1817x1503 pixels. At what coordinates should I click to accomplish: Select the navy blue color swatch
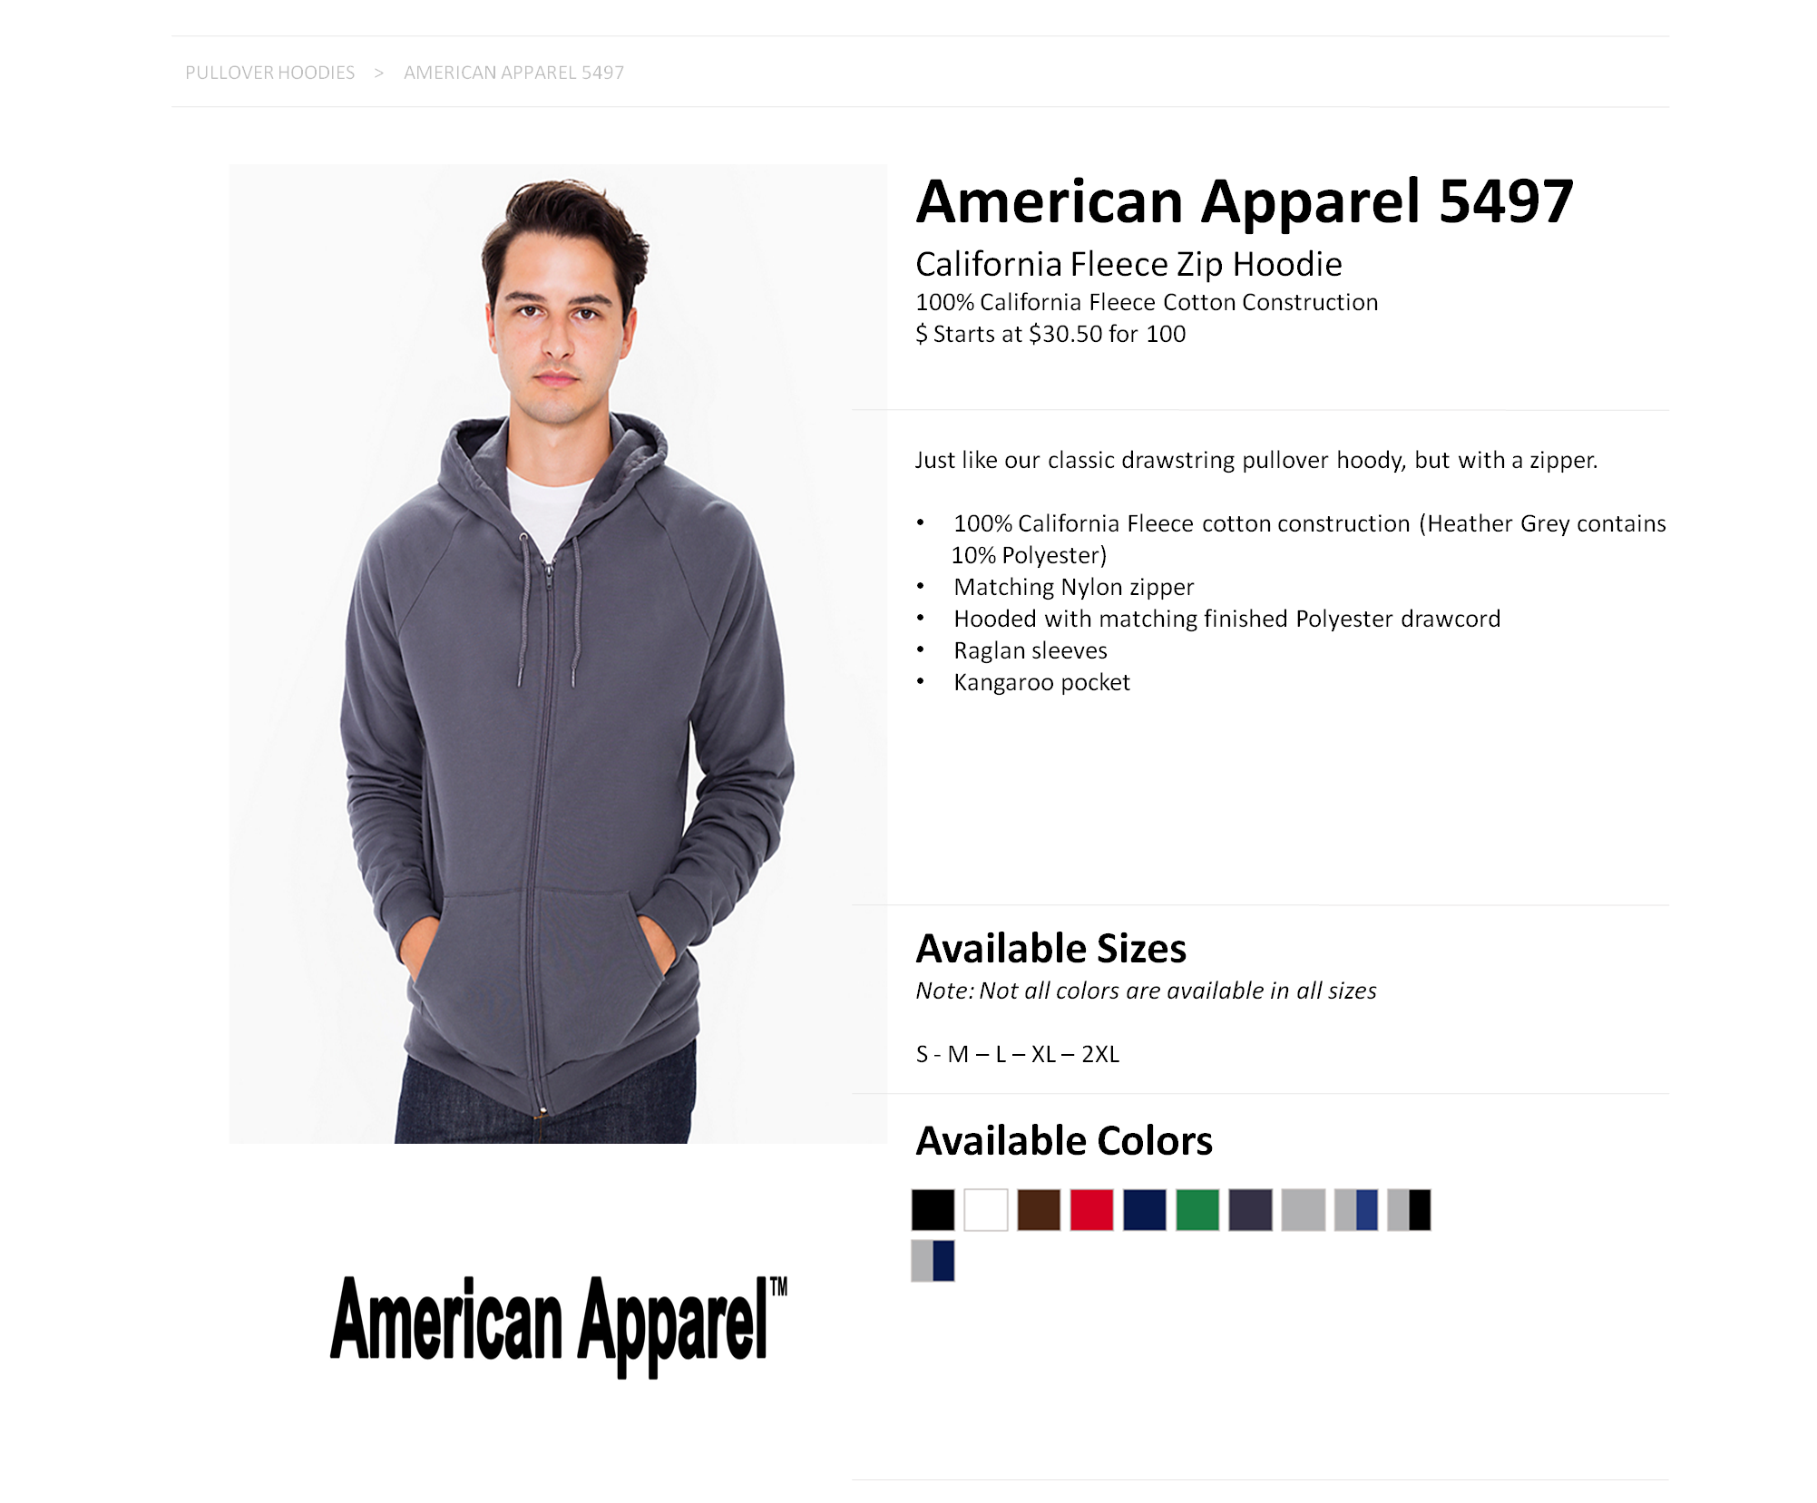[x=1144, y=1209]
